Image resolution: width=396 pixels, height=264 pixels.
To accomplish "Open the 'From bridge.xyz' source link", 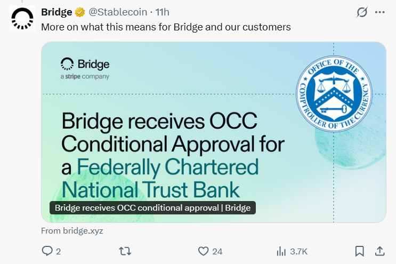I will click(x=72, y=231).
